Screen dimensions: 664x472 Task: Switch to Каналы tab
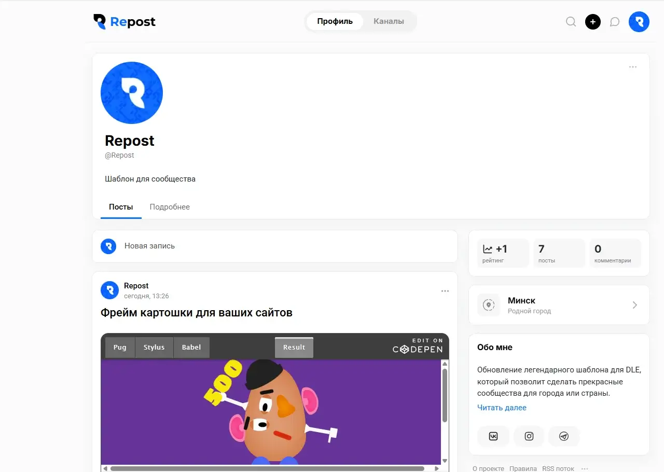click(389, 21)
